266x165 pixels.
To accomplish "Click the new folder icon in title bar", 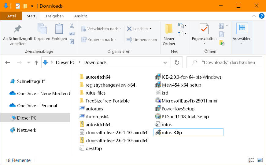I will pyautogui.click(x=25, y=6).
